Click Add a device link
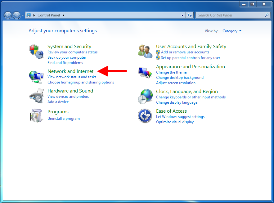 pyautogui.click(x=58, y=102)
